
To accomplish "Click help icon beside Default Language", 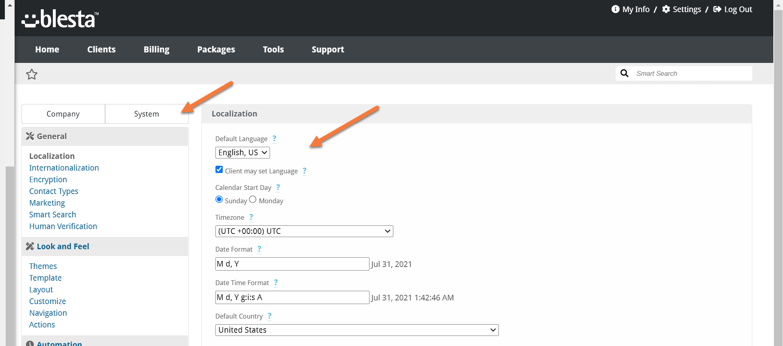I will [274, 139].
